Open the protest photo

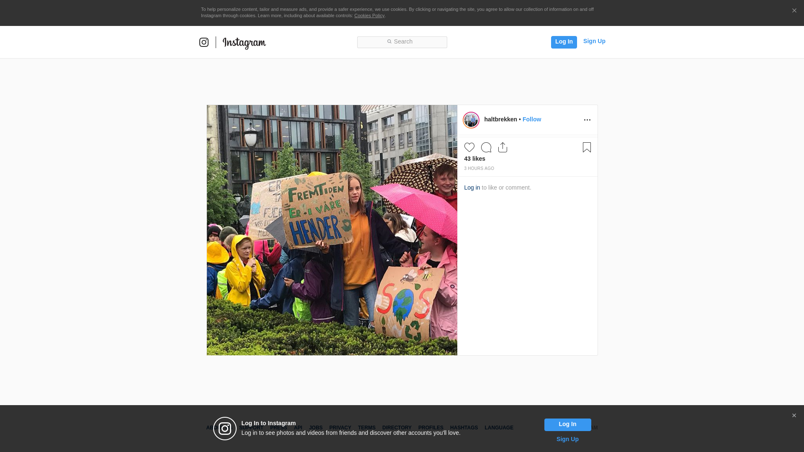pos(332,230)
